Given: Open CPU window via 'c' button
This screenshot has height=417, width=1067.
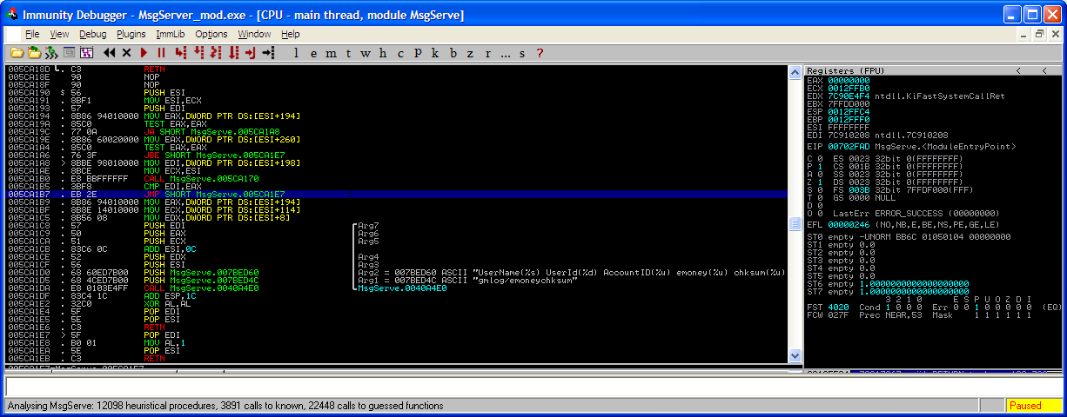Looking at the screenshot, I should [400, 53].
